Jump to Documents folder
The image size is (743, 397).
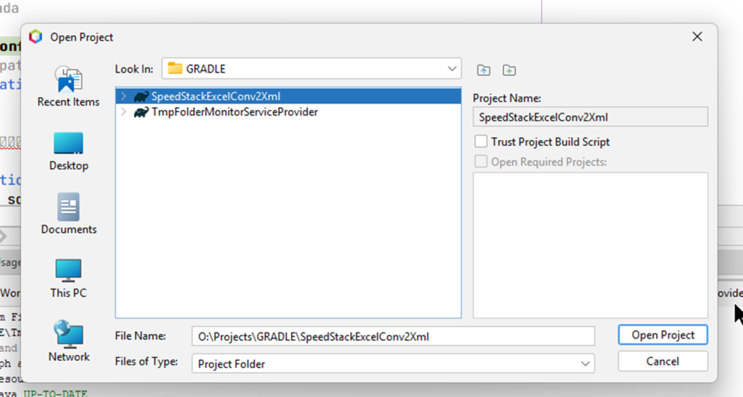(x=68, y=214)
